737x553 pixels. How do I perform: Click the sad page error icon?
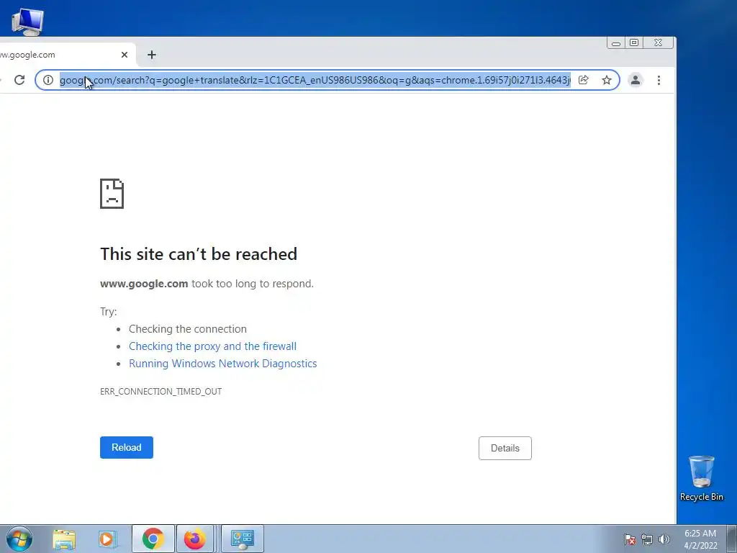112,193
